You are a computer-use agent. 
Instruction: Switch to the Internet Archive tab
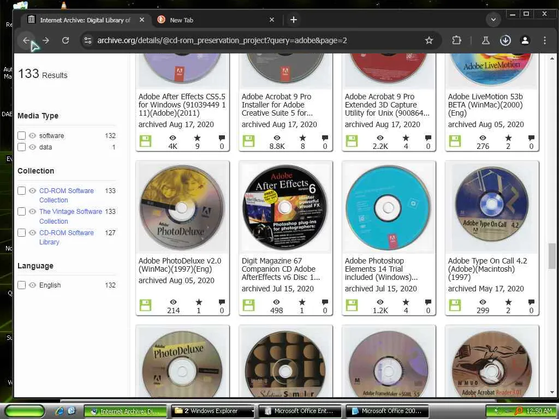point(86,20)
